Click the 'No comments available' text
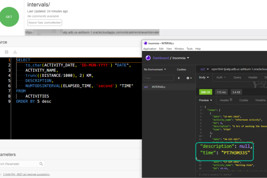Screen dimensions: 267x178 tap(43, 16)
